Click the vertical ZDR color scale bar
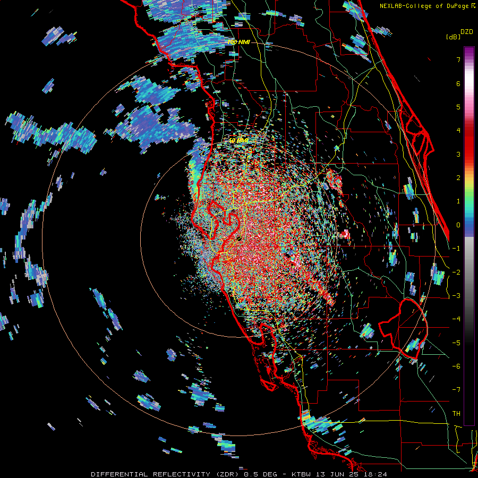478x478 pixels. pyautogui.click(x=469, y=236)
